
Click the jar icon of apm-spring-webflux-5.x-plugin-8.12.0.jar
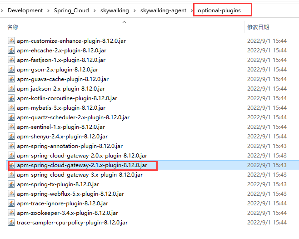(11, 194)
